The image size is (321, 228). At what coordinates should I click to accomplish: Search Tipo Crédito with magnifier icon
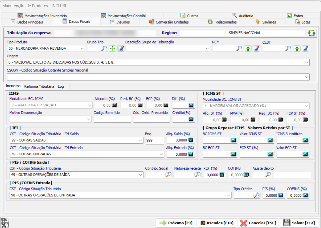pyautogui.click(x=257, y=195)
